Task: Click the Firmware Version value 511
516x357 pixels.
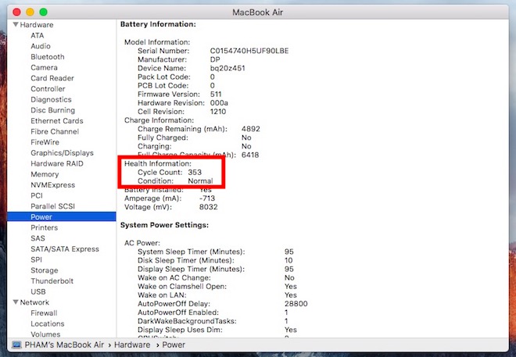Action: pos(216,95)
